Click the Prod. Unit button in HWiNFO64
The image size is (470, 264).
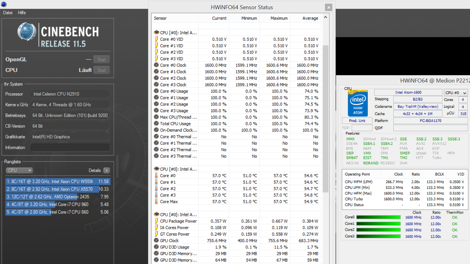[357, 121]
